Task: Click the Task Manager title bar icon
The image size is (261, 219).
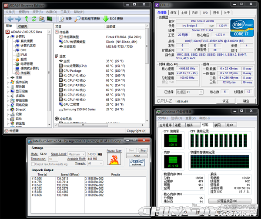Action: tap(158, 112)
